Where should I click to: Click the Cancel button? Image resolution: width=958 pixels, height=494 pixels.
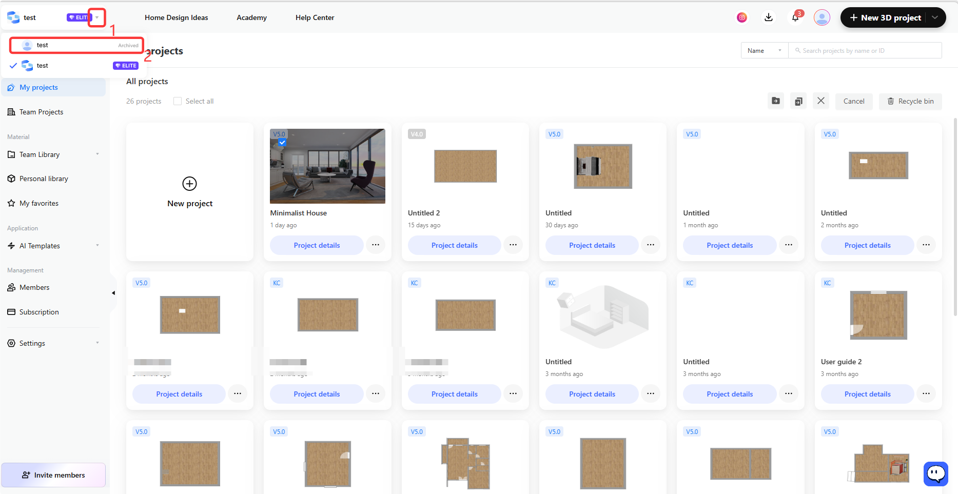854,101
